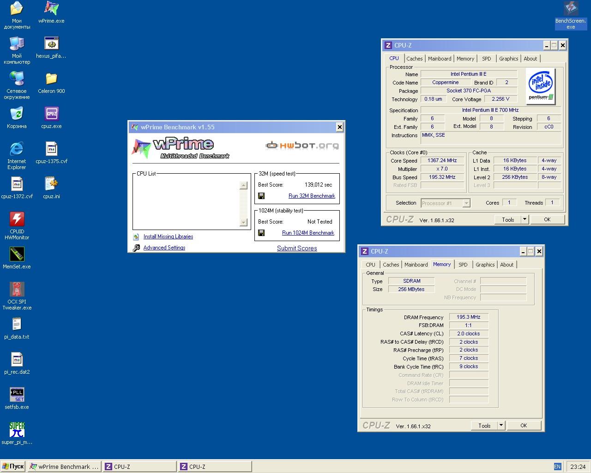Click OK in the CPU-Z CPU window
Screen dimensions: 591x473
[547, 219]
